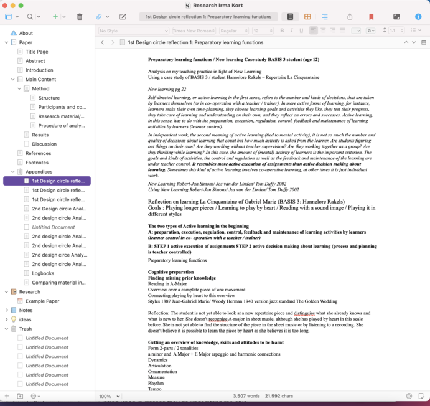Viewport: 430px width, 406px height.
Task: Toggle italic formatting in format bar
Action: (x=292, y=31)
